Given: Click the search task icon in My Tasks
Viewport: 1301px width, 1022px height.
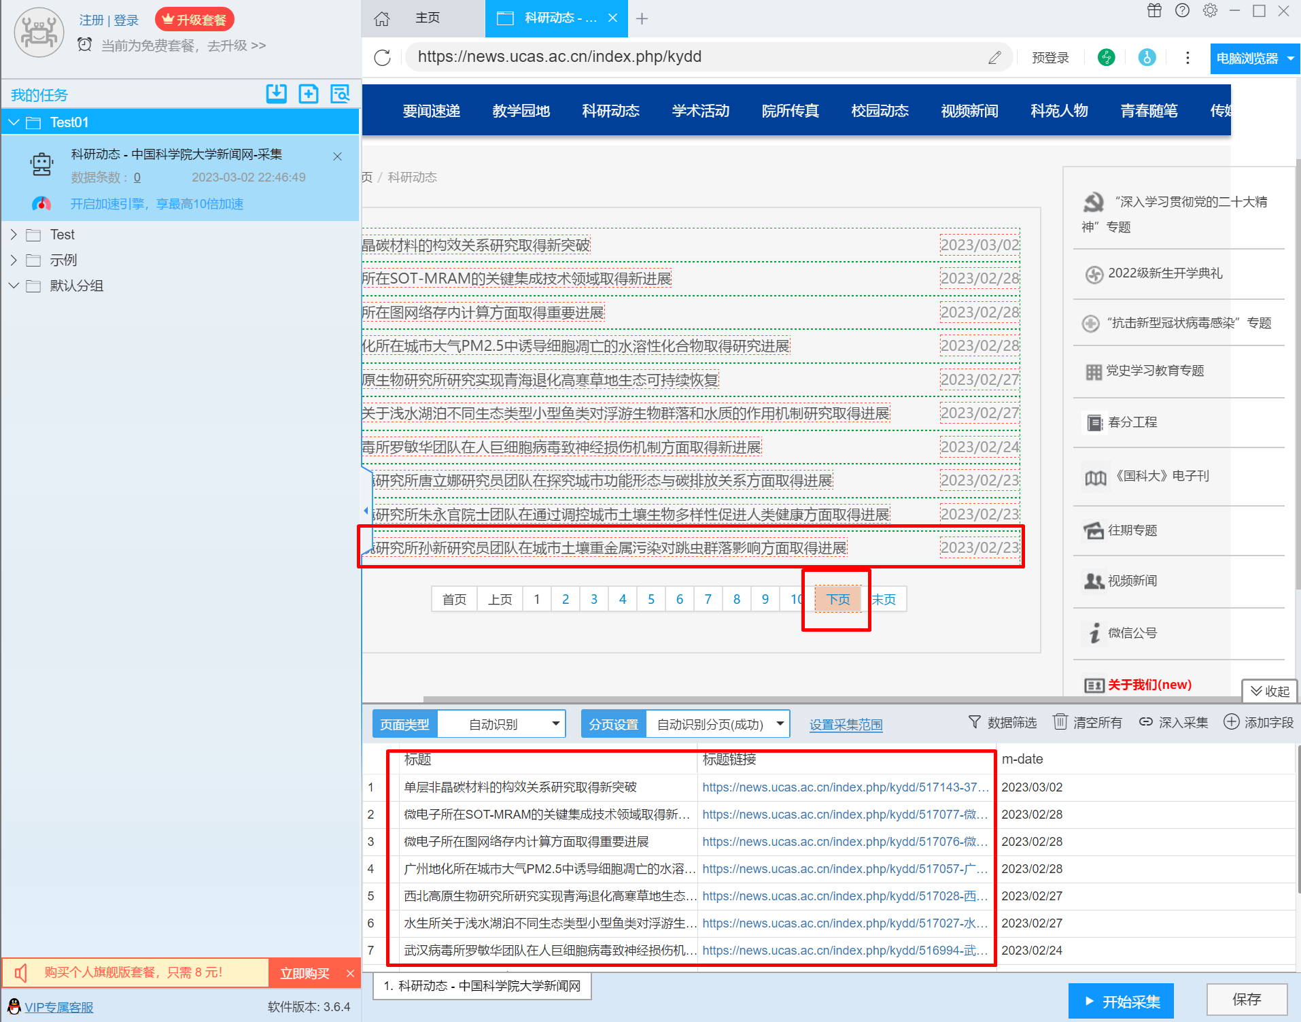Looking at the screenshot, I should click(x=340, y=94).
